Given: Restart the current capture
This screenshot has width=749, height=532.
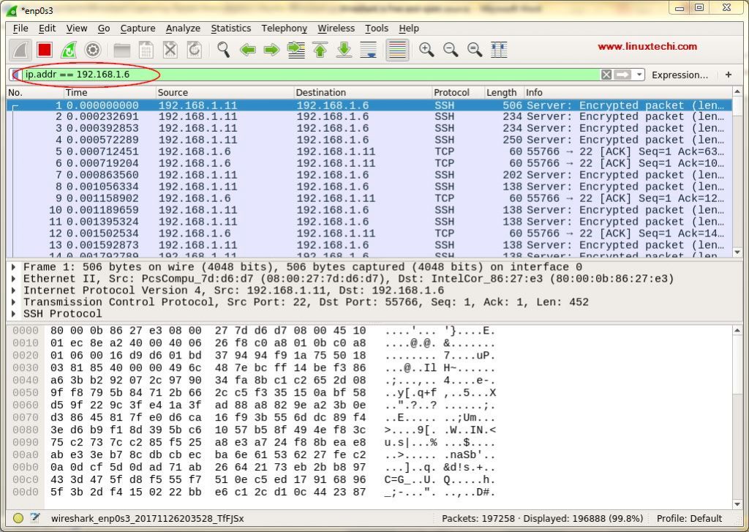Looking at the screenshot, I should pyautogui.click(x=69, y=50).
